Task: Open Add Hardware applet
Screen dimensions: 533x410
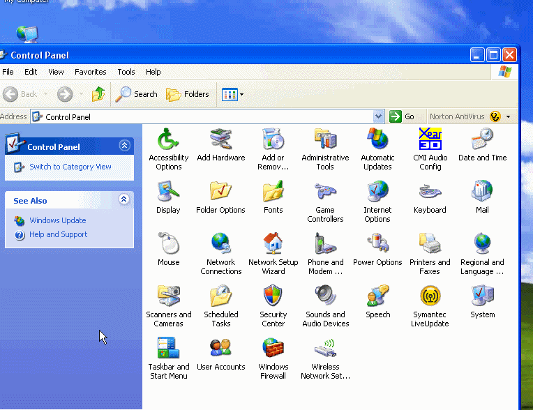Action: tap(220, 140)
